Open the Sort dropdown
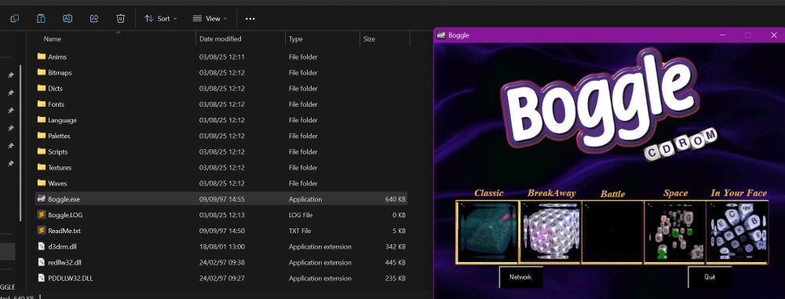 point(161,19)
